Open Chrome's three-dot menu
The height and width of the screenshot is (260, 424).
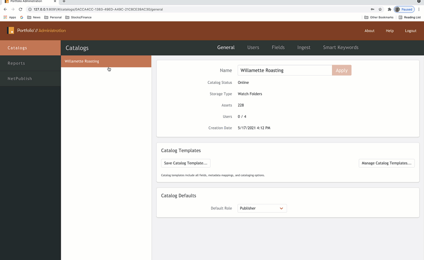coord(419,9)
